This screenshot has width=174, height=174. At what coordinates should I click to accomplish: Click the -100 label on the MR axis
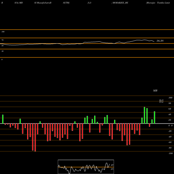pyautogui.click(x=171, y=153)
